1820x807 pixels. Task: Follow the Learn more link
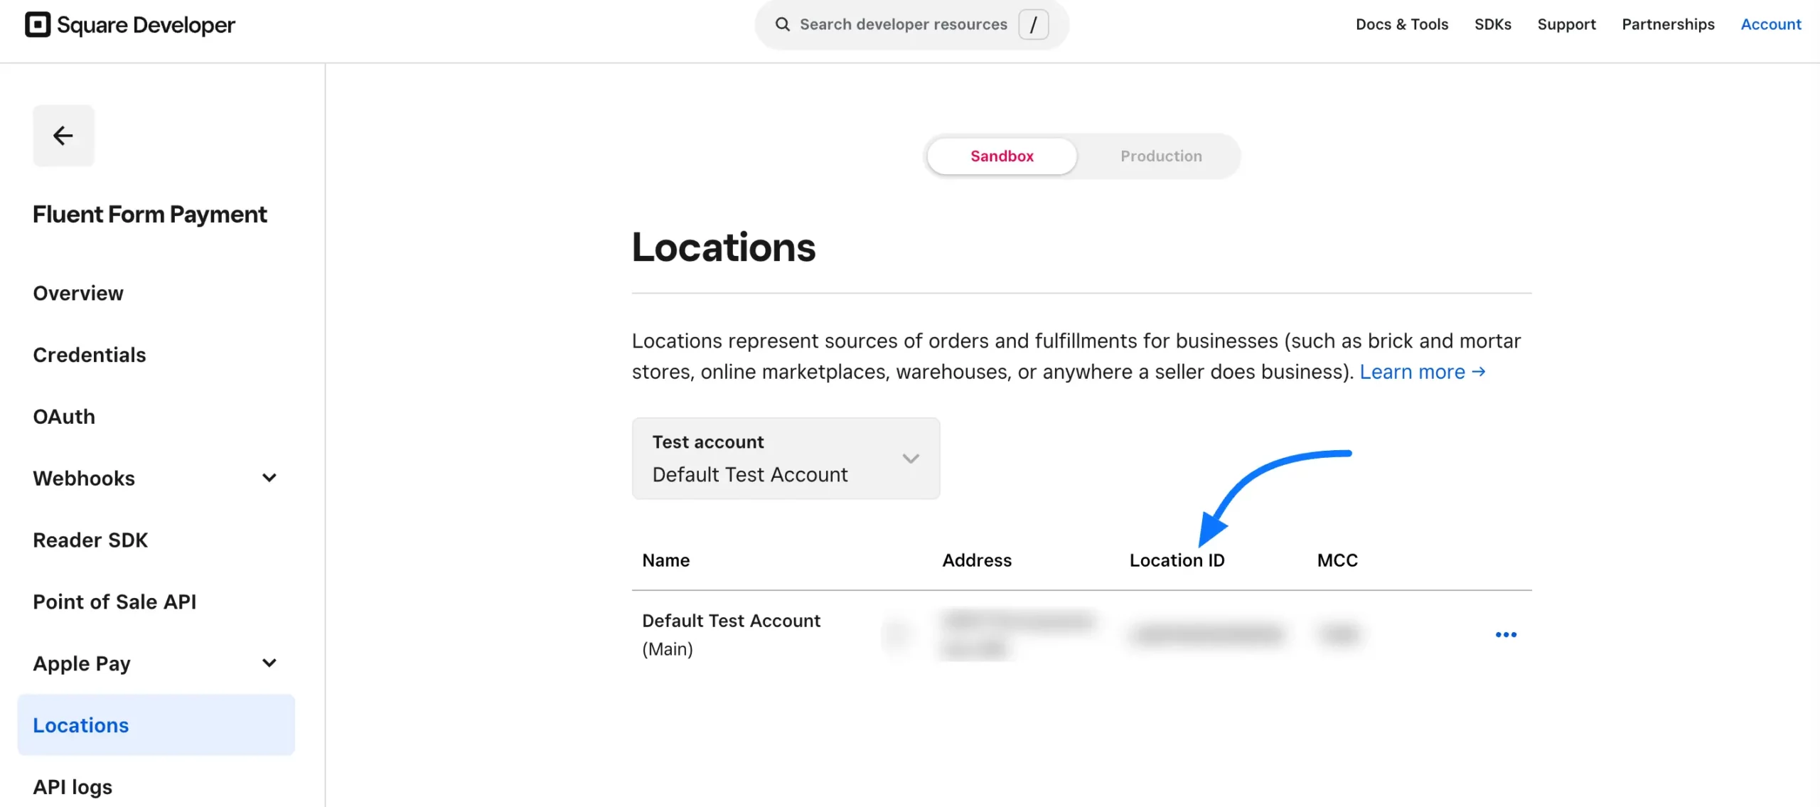(1422, 372)
